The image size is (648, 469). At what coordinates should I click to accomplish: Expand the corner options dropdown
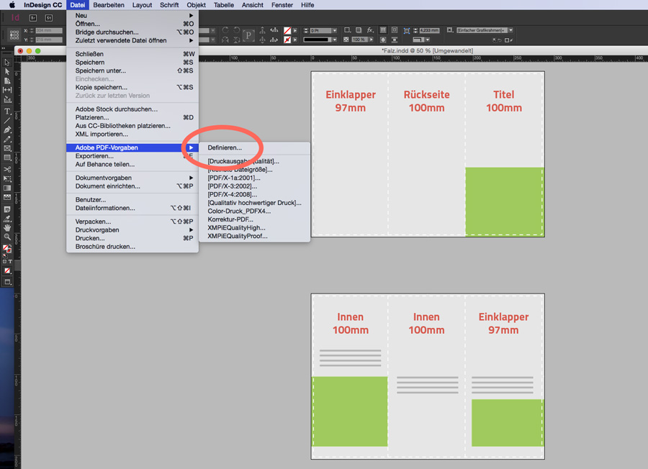(x=427, y=40)
